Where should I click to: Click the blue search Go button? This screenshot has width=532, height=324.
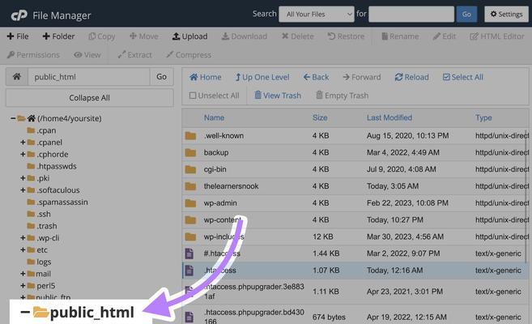coord(466,15)
